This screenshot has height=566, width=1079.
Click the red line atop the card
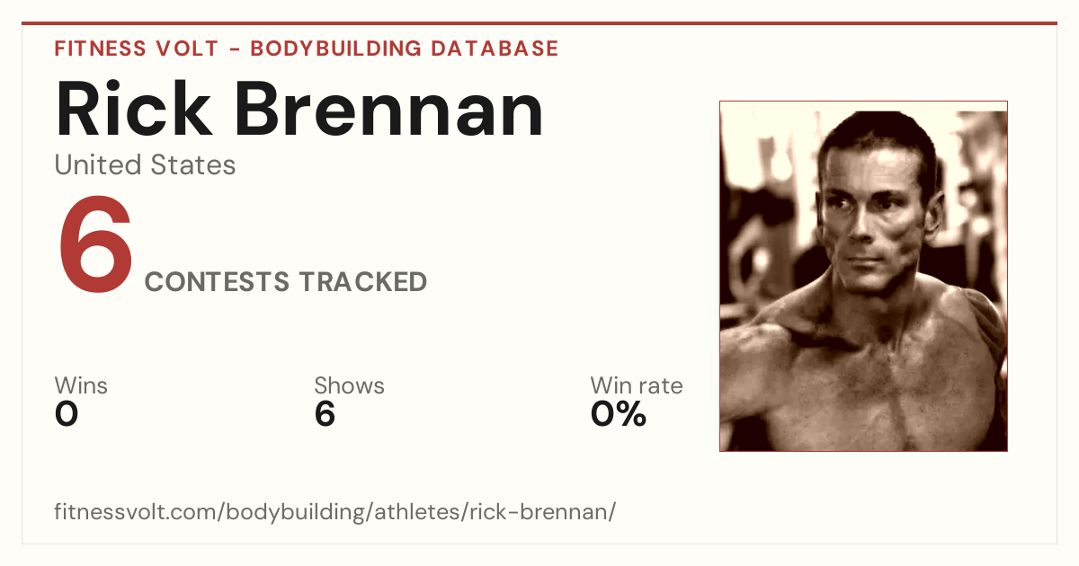click(x=539, y=23)
